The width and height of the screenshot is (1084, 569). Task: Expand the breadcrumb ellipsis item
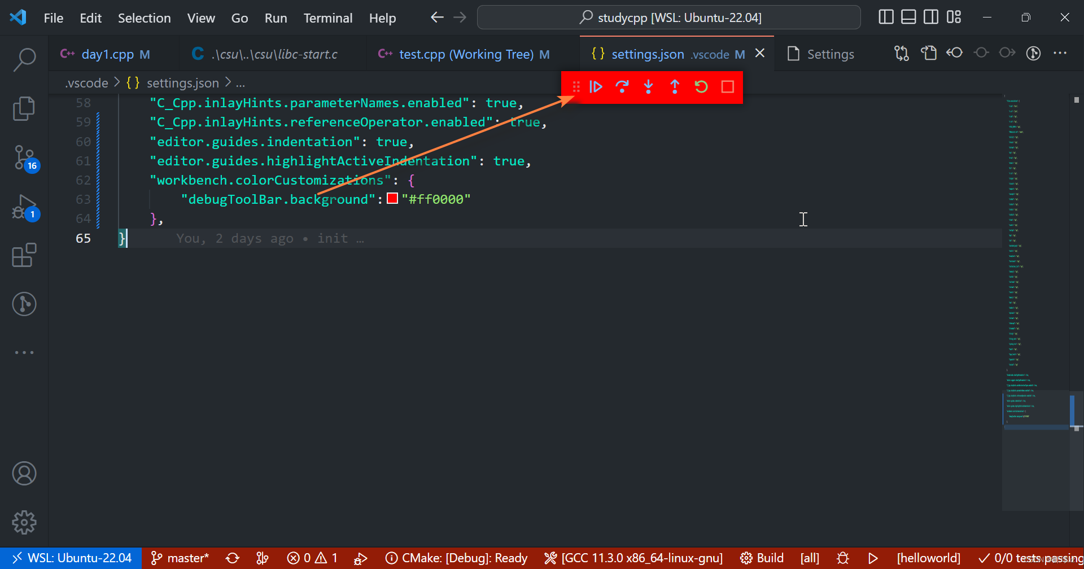241,83
